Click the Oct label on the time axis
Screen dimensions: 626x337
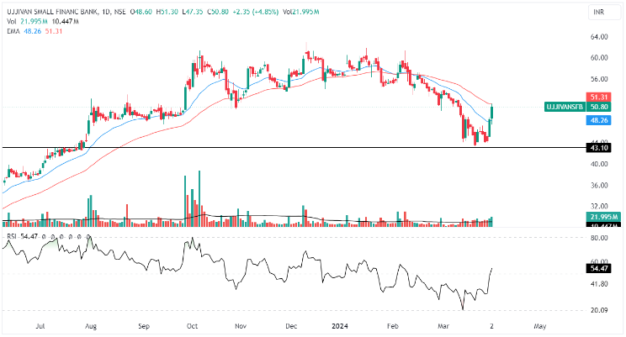click(x=192, y=324)
